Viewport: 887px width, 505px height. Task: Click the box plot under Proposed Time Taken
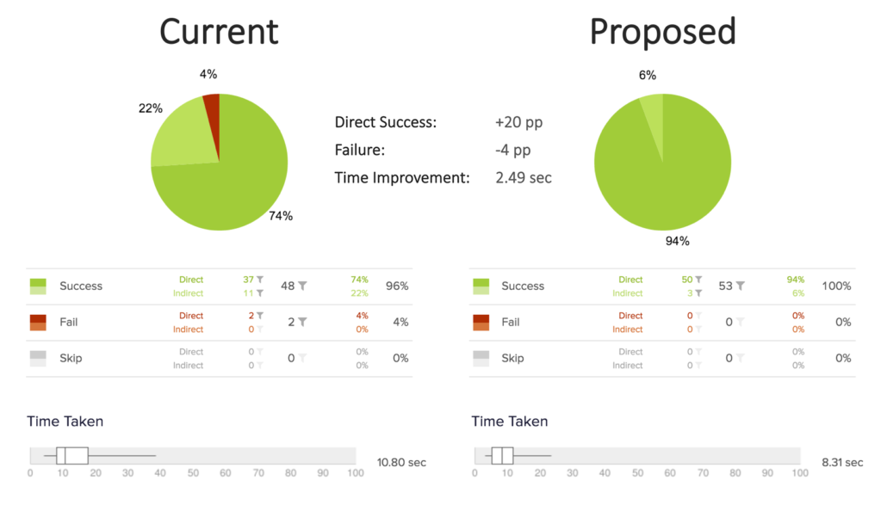tap(502, 455)
